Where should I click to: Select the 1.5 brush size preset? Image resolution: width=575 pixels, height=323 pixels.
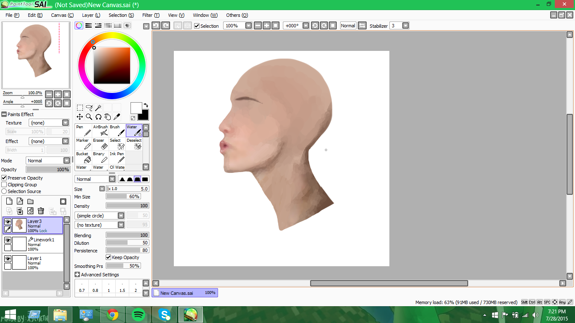[122, 288]
